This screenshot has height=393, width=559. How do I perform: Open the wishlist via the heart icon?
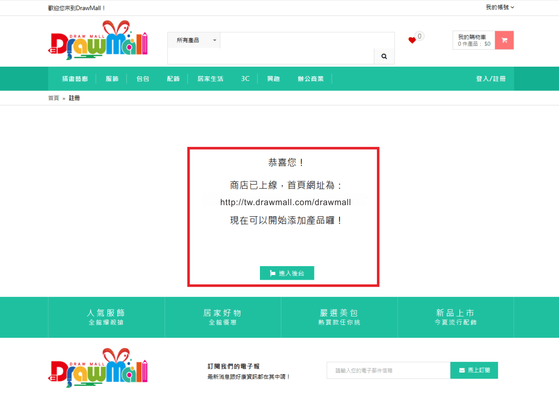pos(412,41)
